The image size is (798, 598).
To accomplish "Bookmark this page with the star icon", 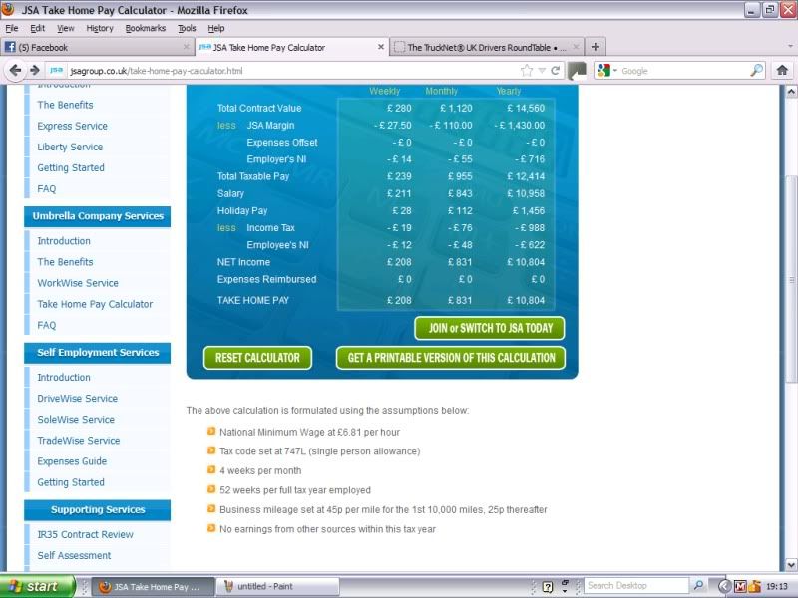I will (x=527, y=71).
